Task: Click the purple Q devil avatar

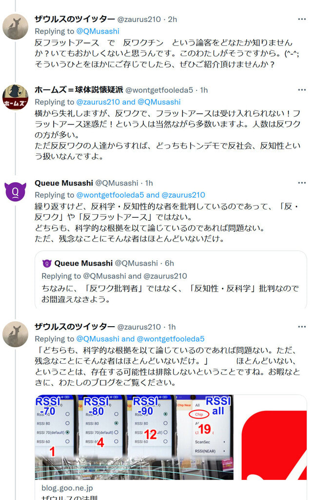Action: point(15,191)
